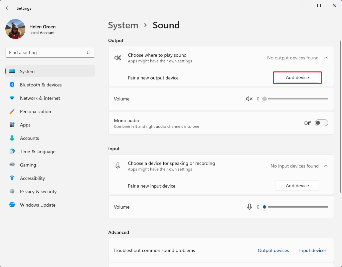Screen dimensions: 342x267
Task: Add a new output device
Action: [297, 77]
